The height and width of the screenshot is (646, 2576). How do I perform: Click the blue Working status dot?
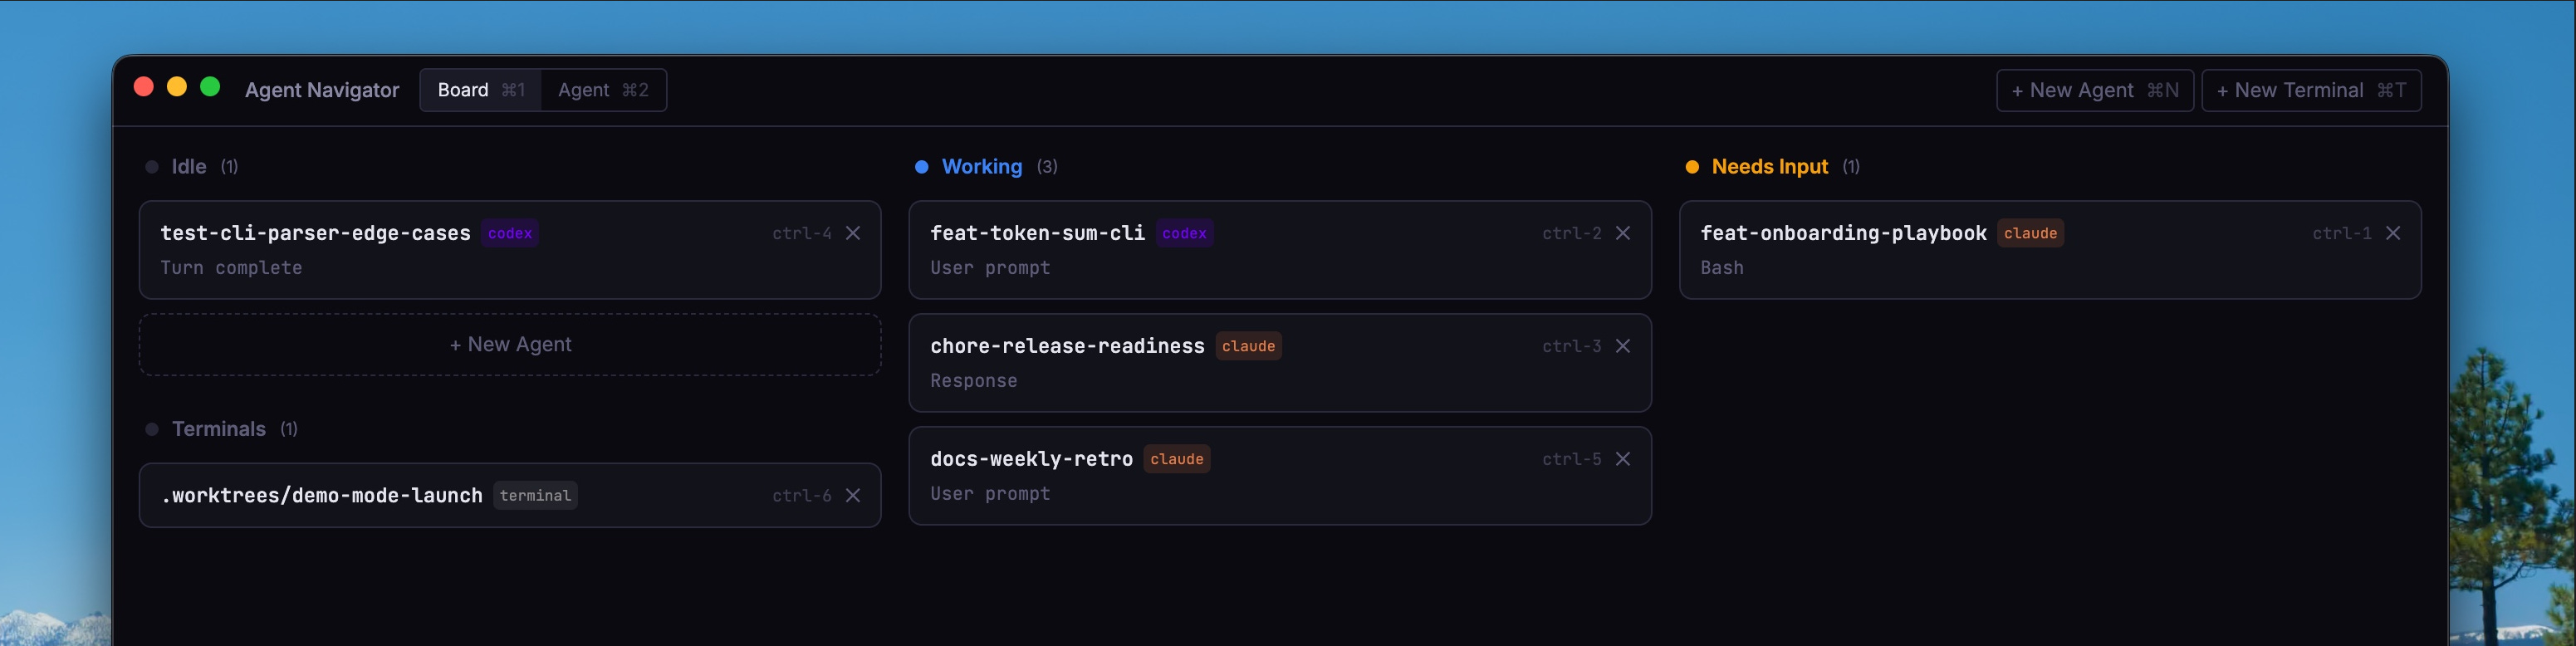coord(921,167)
